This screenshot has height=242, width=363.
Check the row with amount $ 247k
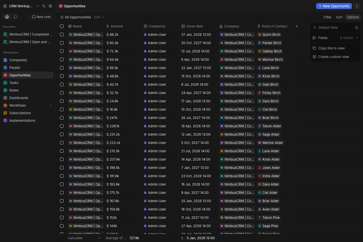(x=62, y=118)
